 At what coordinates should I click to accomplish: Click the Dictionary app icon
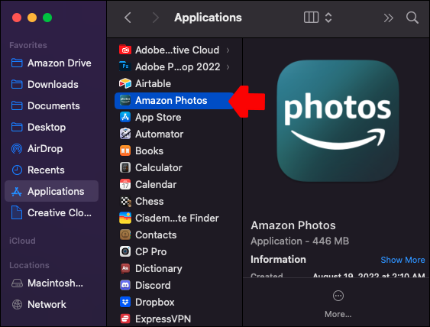tap(125, 268)
